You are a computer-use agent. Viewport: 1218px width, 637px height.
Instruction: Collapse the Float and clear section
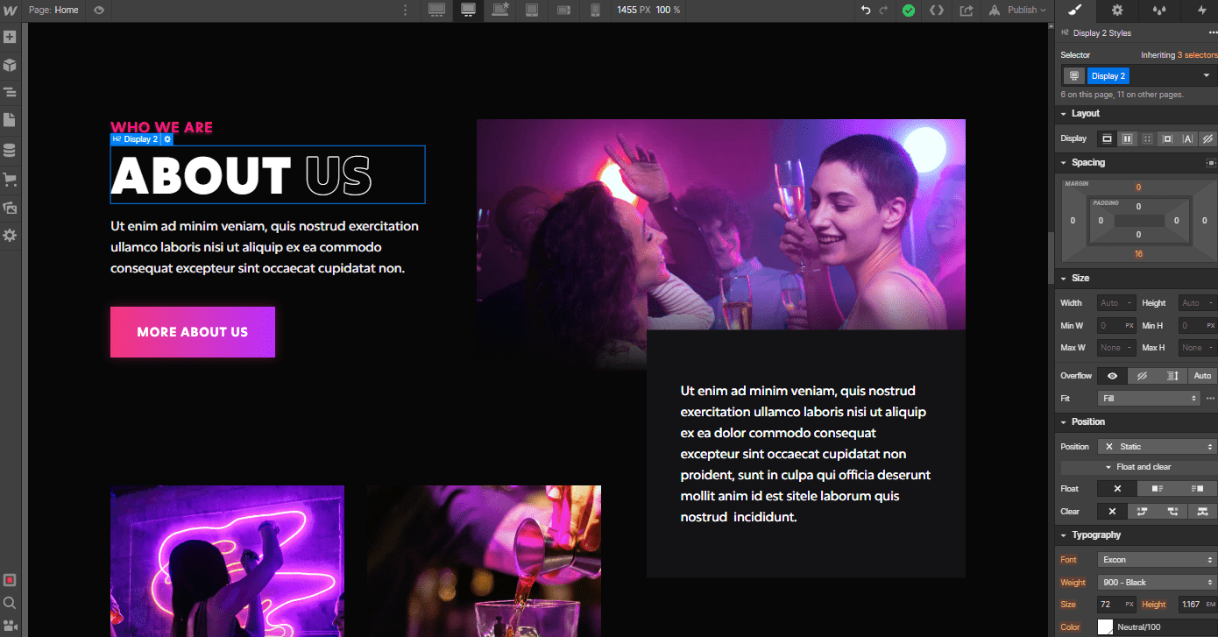click(x=1138, y=467)
